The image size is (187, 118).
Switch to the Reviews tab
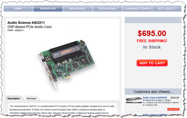31,98
